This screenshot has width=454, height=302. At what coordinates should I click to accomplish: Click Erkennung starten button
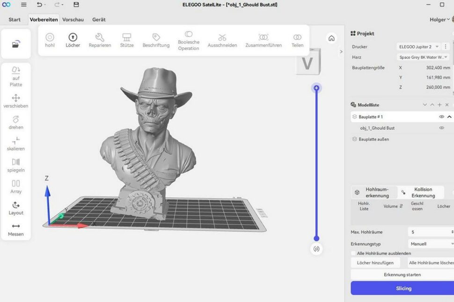[402, 274]
